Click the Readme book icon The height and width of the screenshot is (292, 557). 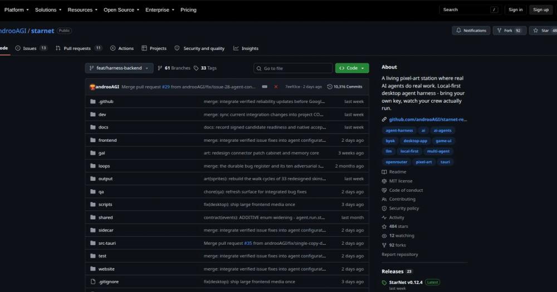pos(384,172)
